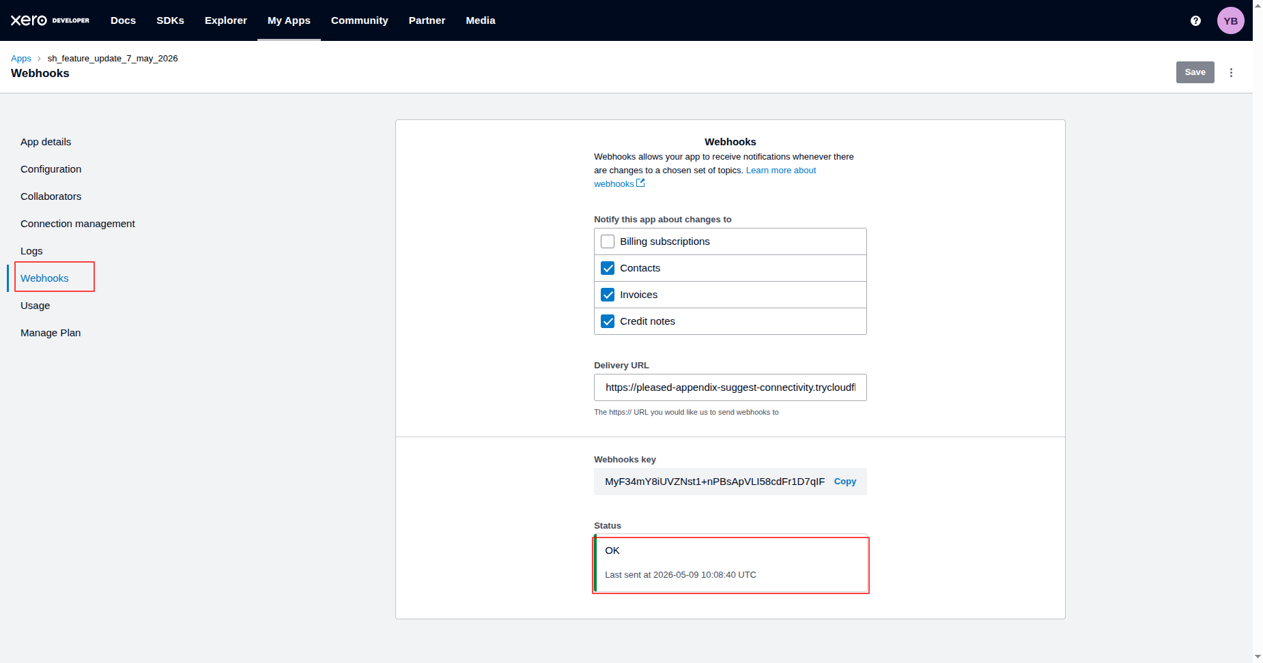Open the help question mark icon
Viewport: 1263px width, 663px height.
[x=1195, y=20]
